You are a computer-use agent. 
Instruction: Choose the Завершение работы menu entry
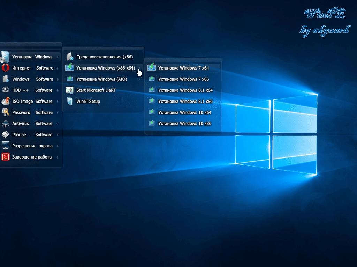coord(31,157)
